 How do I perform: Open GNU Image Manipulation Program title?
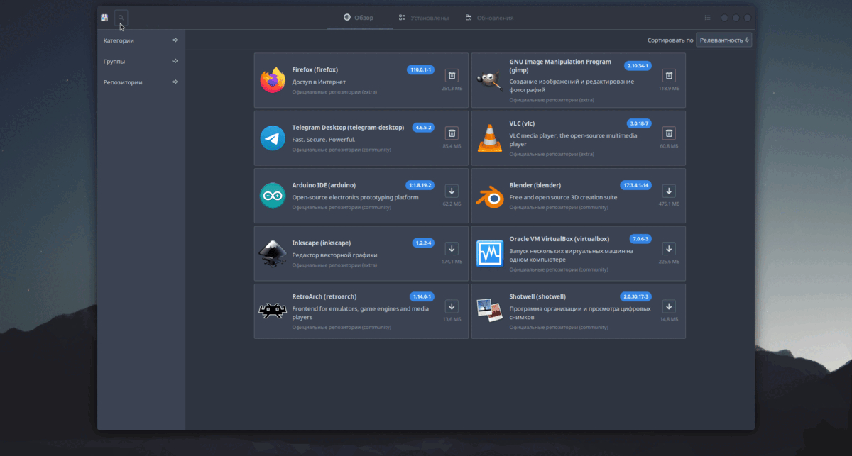pyautogui.click(x=560, y=65)
